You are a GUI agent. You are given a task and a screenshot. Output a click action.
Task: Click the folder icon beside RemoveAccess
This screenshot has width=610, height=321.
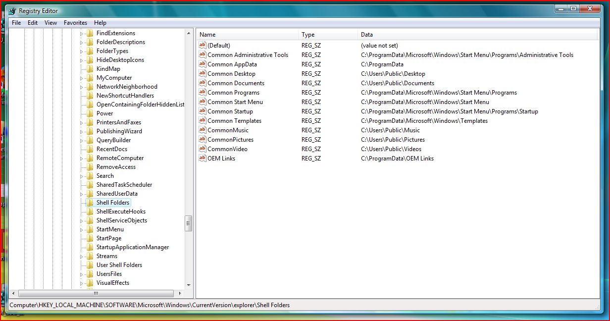coord(90,167)
